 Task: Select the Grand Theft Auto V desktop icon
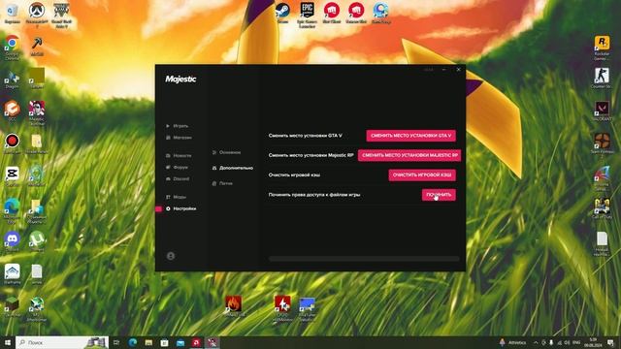click(x=61, y=15)
